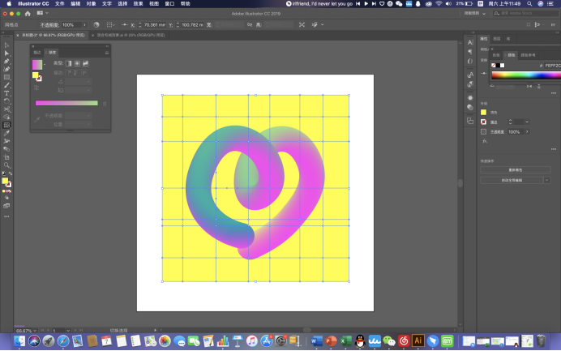Click the linear gradient type icon
Screen dimensions: 561x351
point(68,63)
